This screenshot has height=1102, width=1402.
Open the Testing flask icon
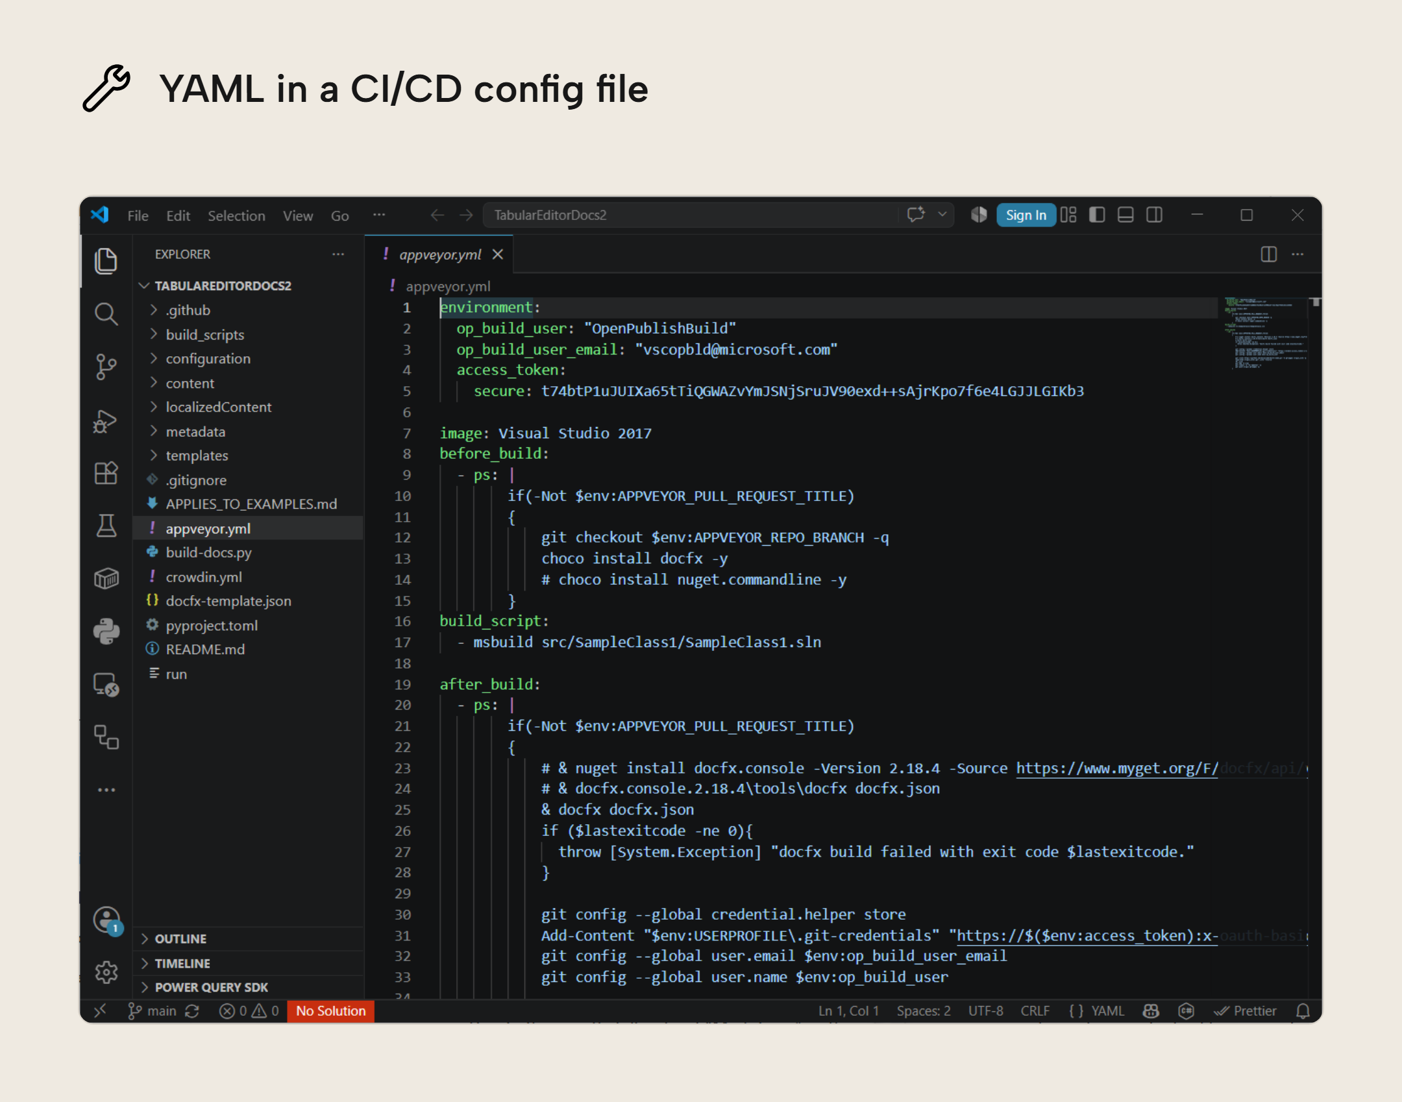click(106, 526)
